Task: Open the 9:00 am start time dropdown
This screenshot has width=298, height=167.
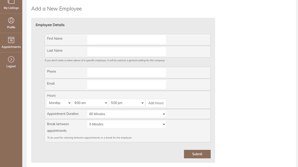Action: 90,103
